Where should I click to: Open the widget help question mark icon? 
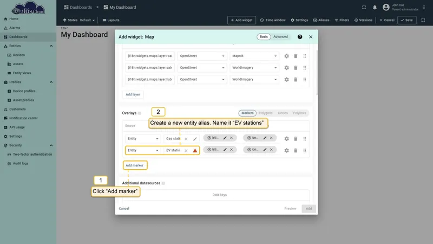point(300,37)
